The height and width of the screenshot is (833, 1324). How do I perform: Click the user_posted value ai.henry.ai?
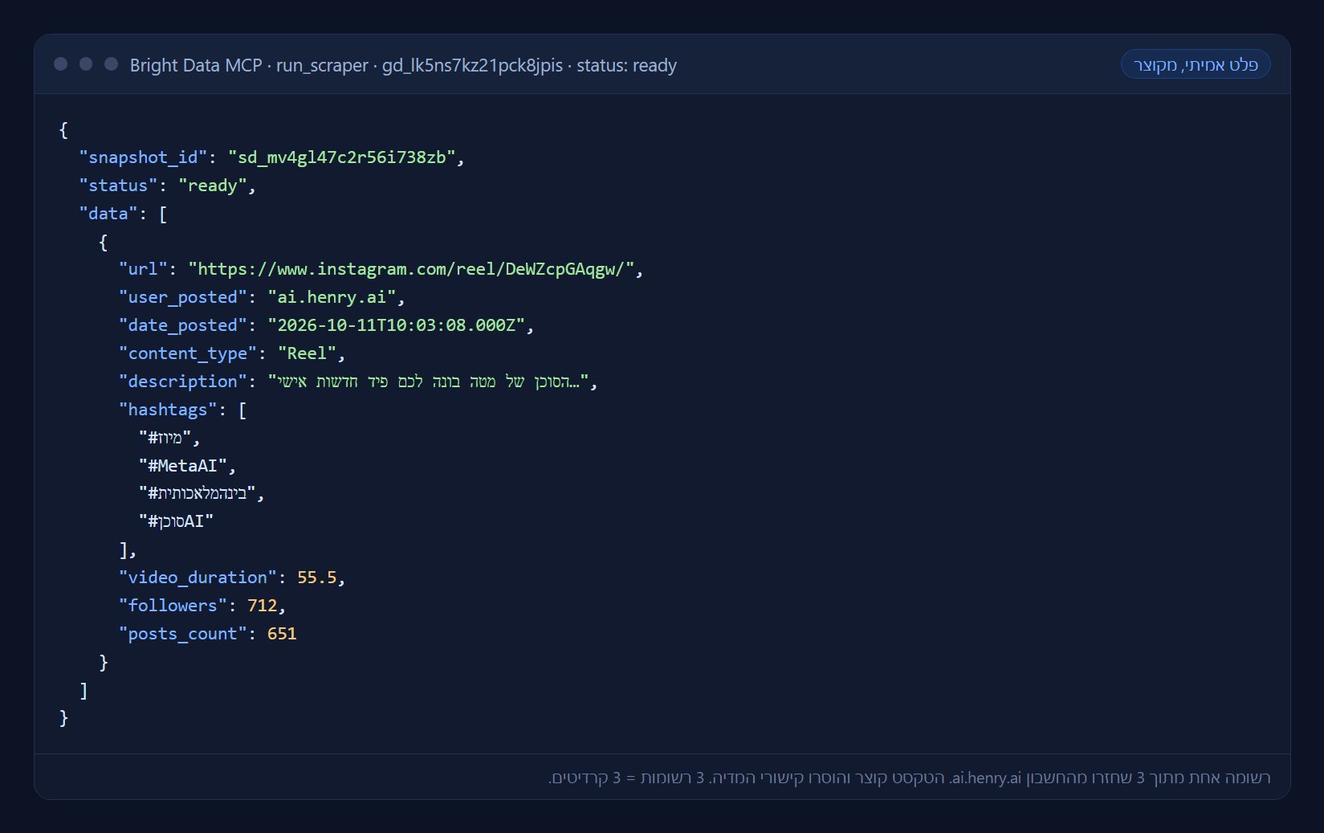[332, 297]
